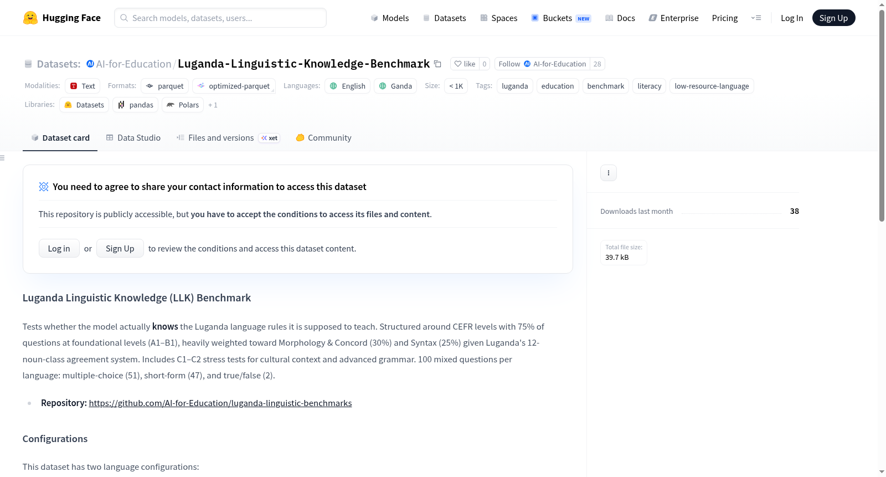Click the Luganda Linguistic Knowledge (LLK) Benchmark heading
This screenshot has width=886, height=477.
point(137,298)
